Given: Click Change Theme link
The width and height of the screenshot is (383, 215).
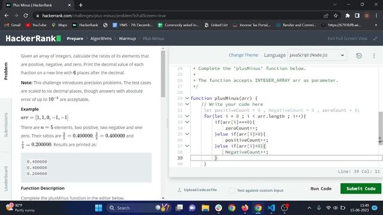Looking at the screenshot, I should 244,55.
